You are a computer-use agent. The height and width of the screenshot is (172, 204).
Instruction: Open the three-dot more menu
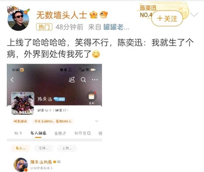click(x=95, y=80)
